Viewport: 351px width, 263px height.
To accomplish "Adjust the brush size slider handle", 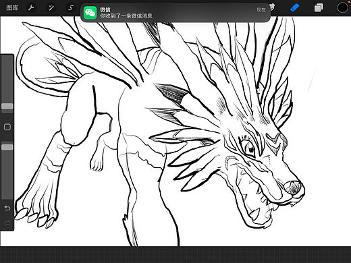I will [7, 106].
